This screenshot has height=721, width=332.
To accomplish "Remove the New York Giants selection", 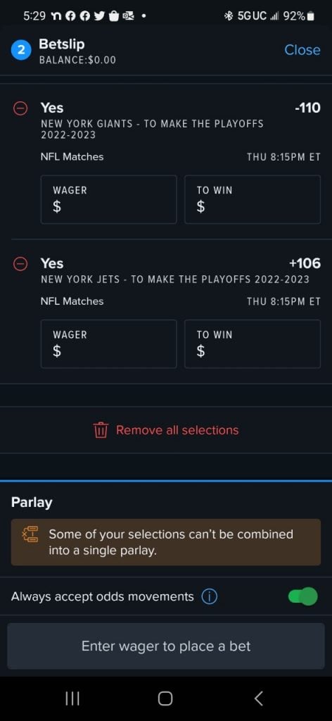I will coord(20,108).
